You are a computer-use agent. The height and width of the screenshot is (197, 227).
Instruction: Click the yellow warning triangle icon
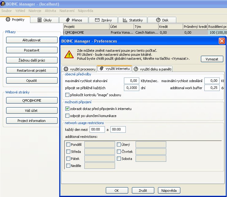point(69,55)
